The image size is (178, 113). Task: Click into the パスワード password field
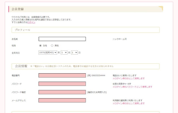tap(62, 84)
